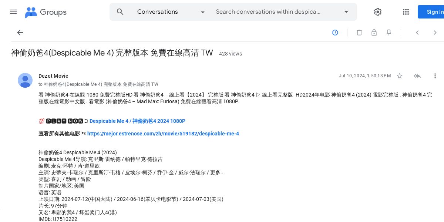444x222 pixels.
Task: Click the Sign in button
Action: pos(431,12)
